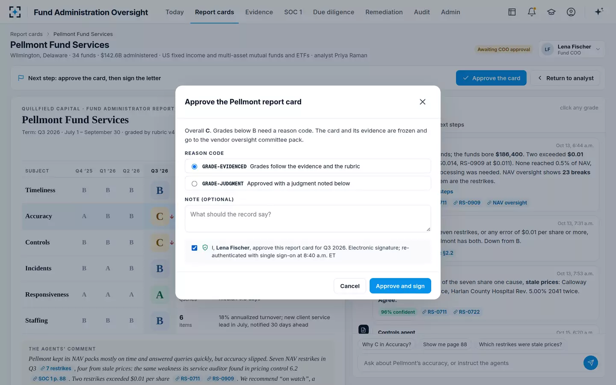Click the Timeliness Q3 '26 grade B

[x=160, y=190]
